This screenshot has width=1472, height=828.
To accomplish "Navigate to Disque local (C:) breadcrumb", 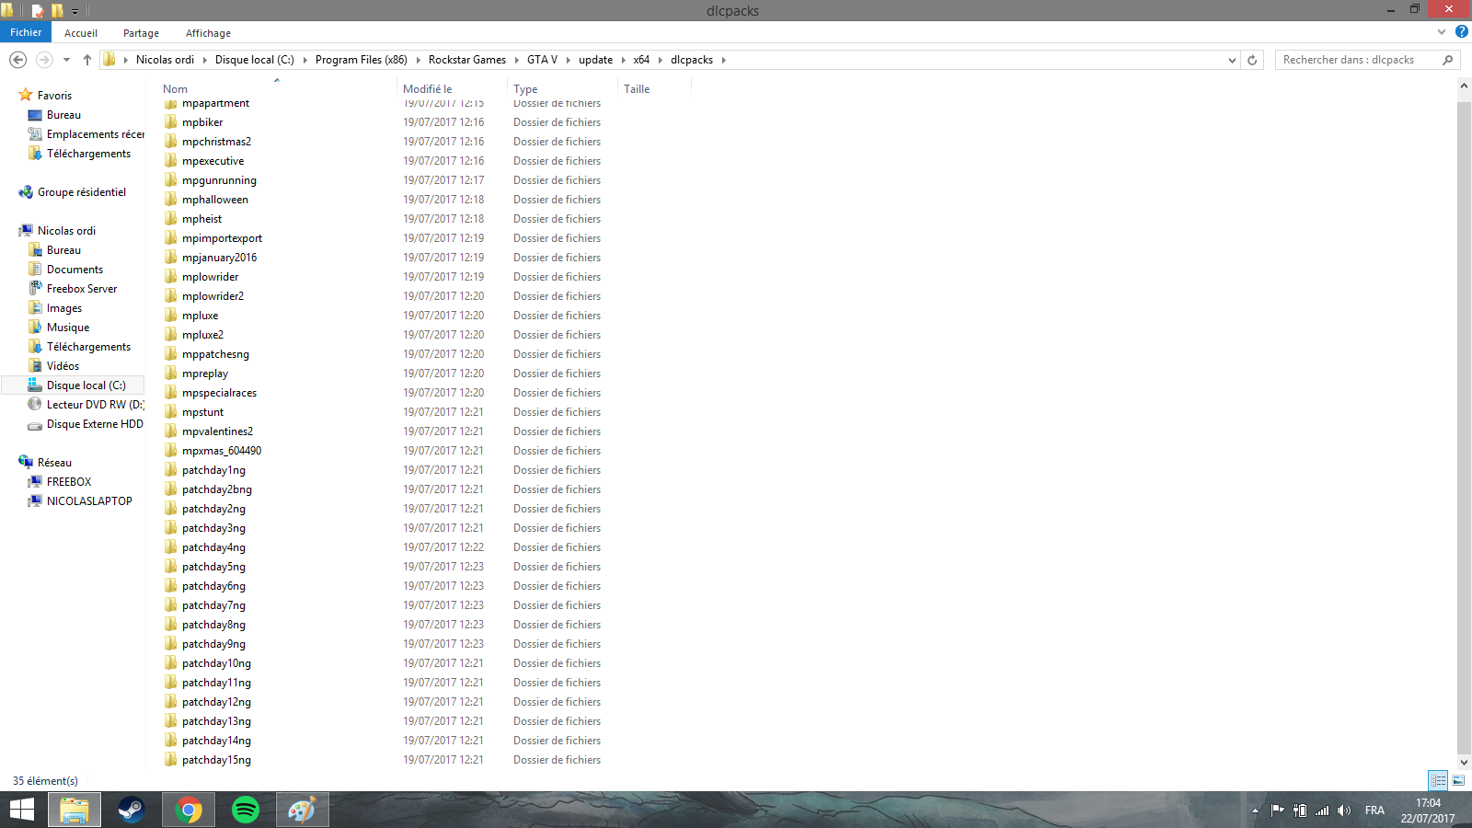I will coord(255,60).
